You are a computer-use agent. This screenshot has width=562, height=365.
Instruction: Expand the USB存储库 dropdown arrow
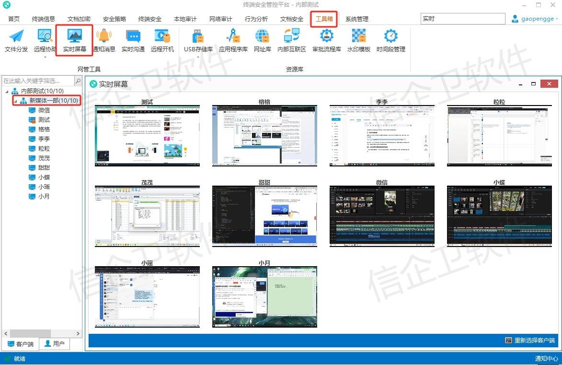[198, 57]
